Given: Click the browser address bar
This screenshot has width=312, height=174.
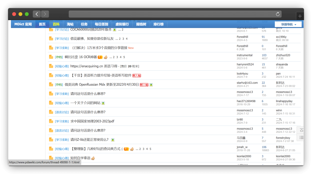Looking at the screenshot, I should pos(175,14).
